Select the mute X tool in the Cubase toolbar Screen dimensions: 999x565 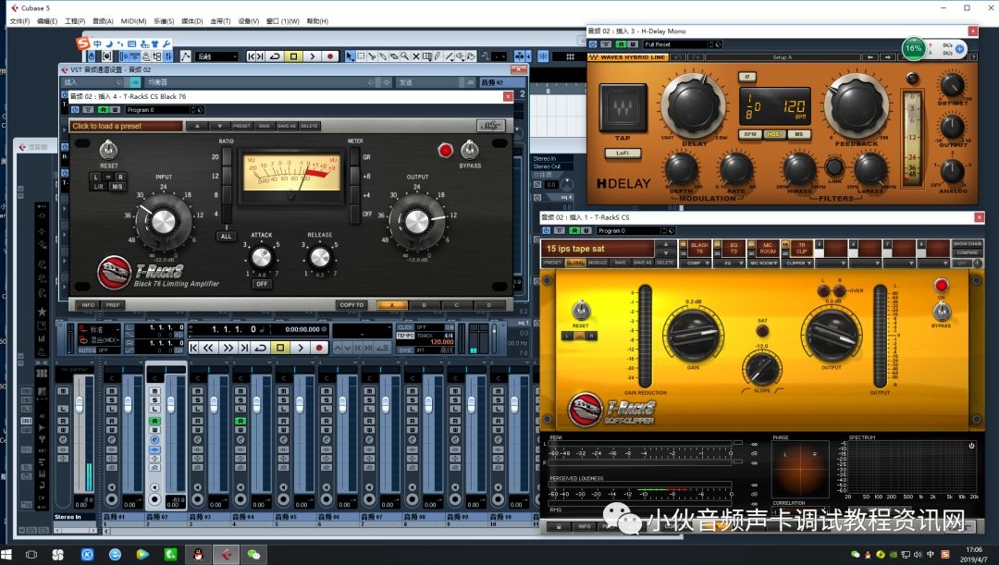[x=416, y=56]
